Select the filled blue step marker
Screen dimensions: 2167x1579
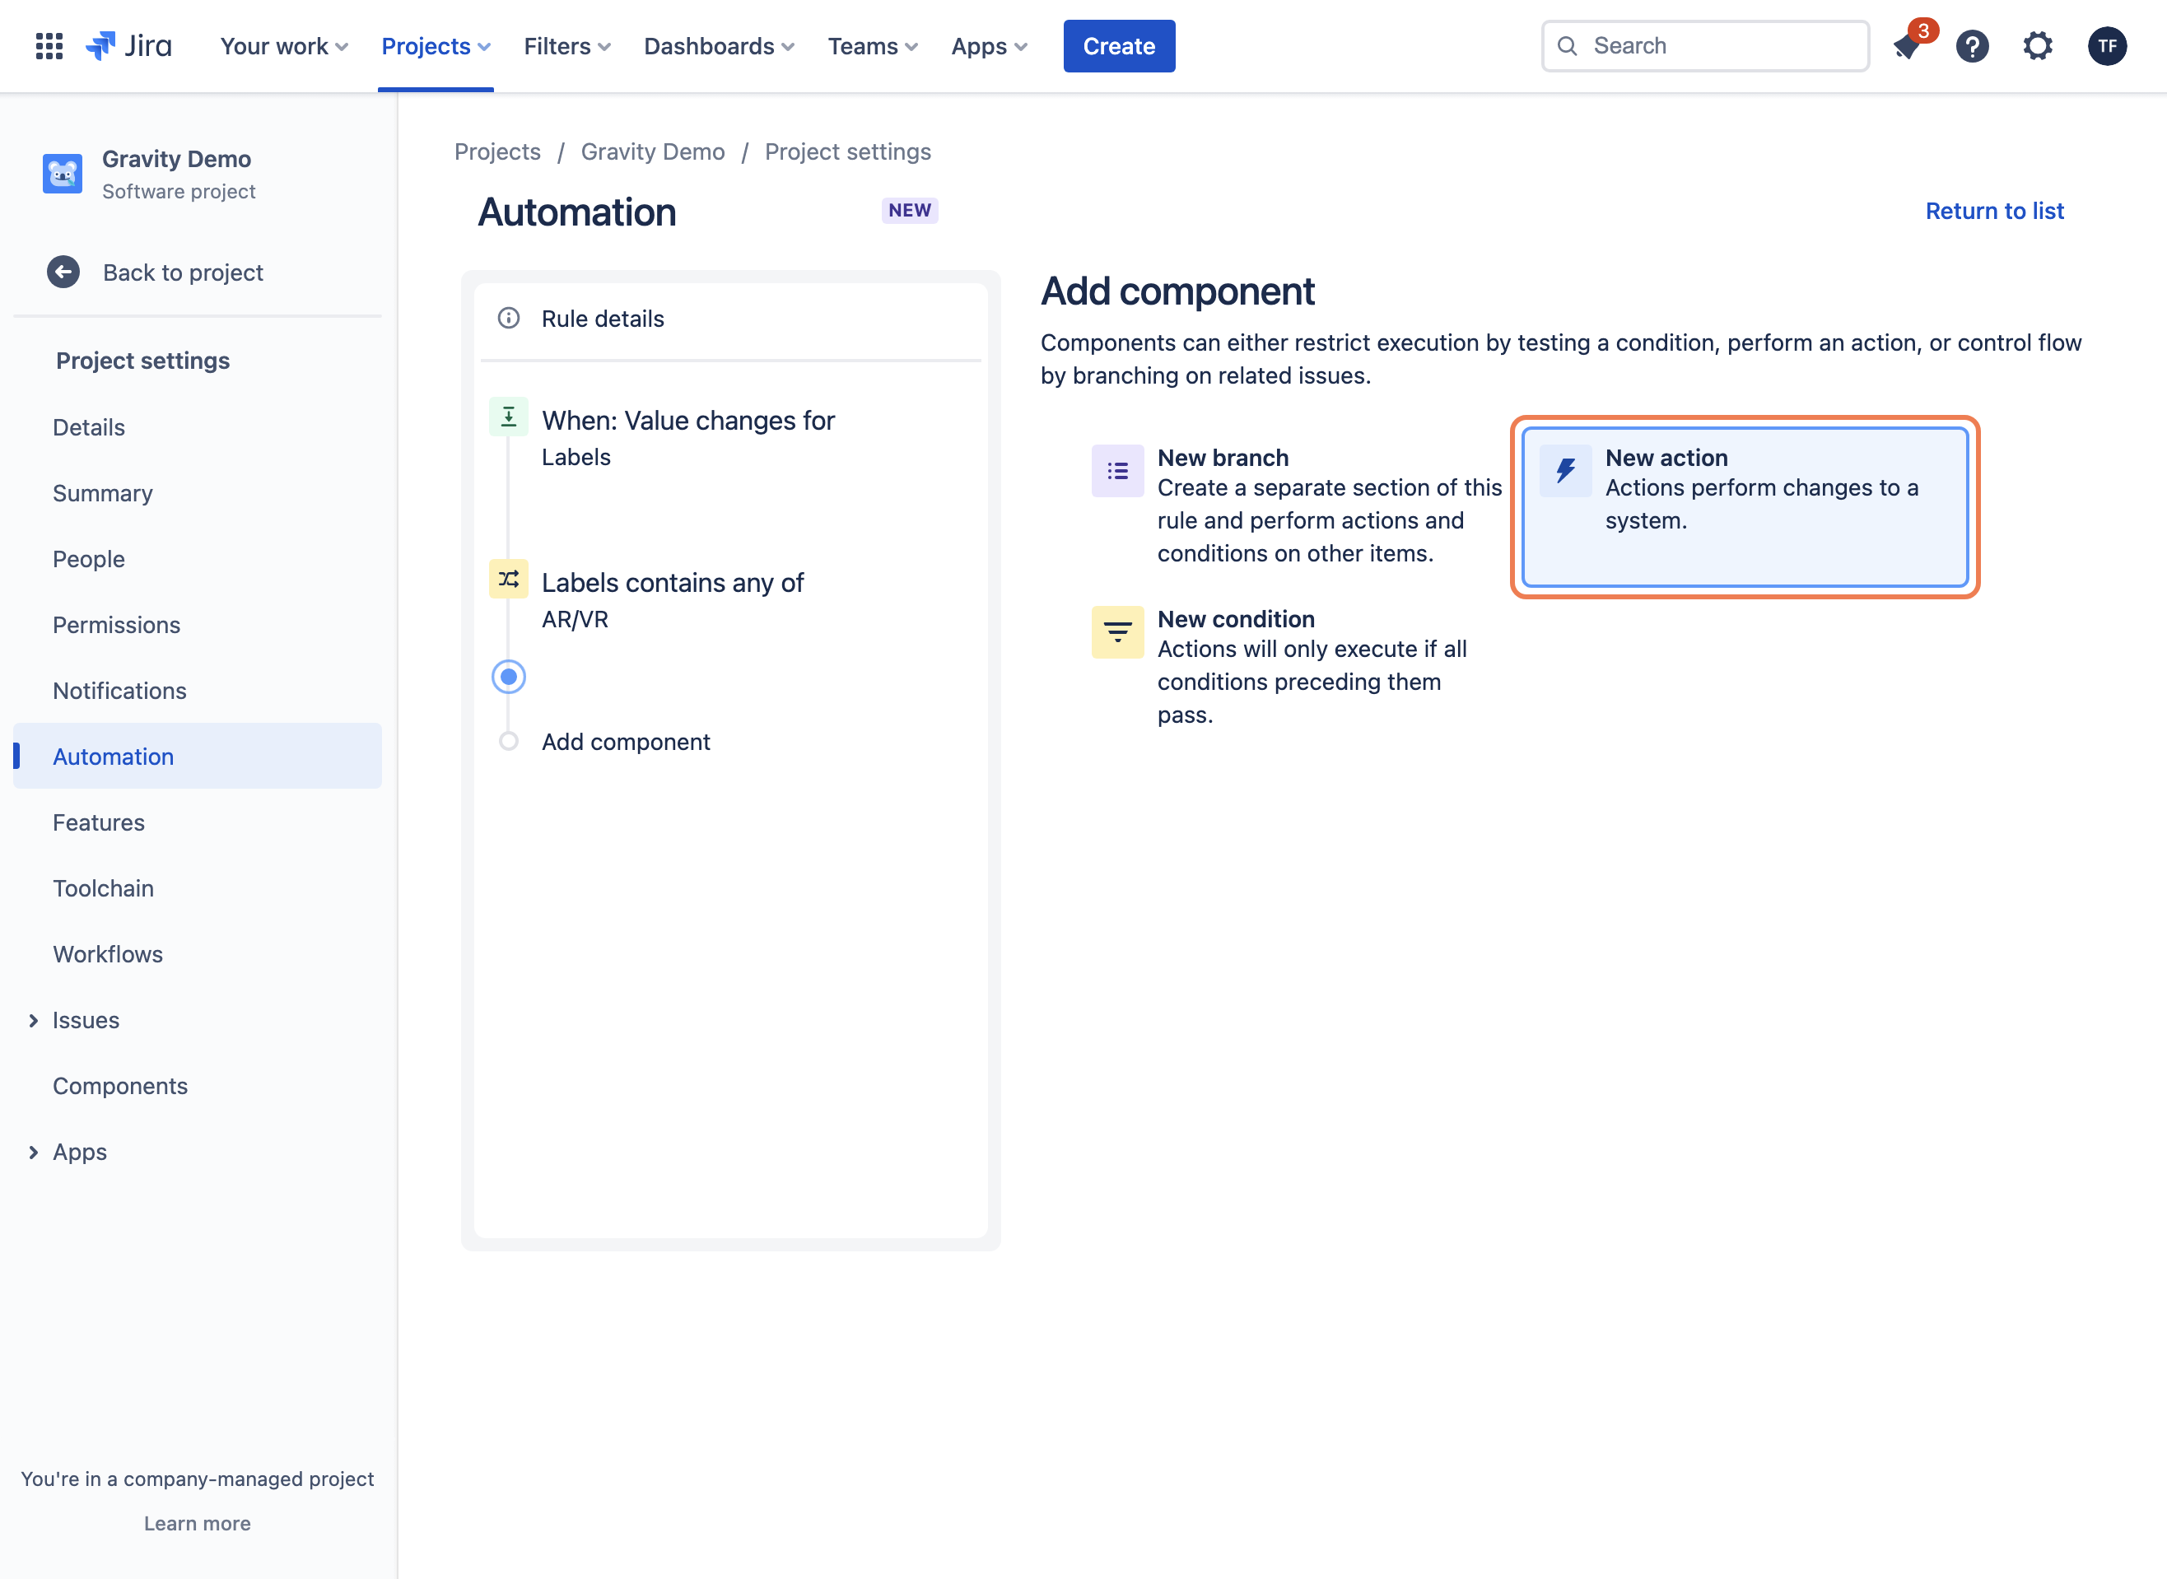pos(509,677)
